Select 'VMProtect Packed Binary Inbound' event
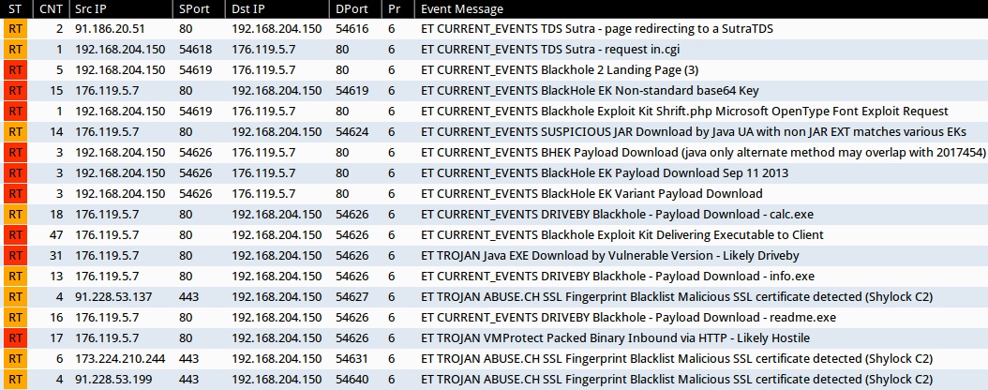This screenshot has height=390, width=988. [x=616, y=338]
